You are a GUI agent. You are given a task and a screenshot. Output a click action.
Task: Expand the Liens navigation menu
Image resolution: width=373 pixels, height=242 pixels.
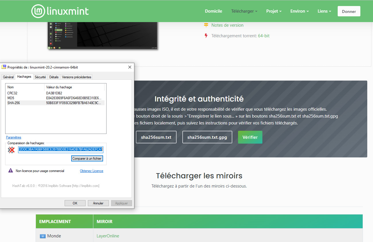pyautogui.click(x=324, y=11)
